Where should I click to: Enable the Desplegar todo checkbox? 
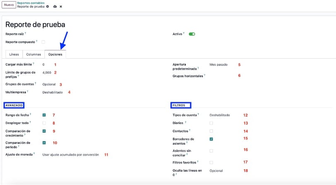pyautogui.click(x=44, y=123)
